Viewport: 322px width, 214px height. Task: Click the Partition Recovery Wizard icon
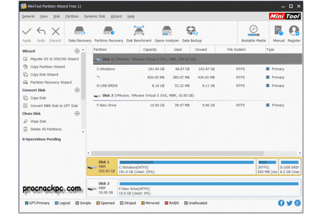[25, 82]
